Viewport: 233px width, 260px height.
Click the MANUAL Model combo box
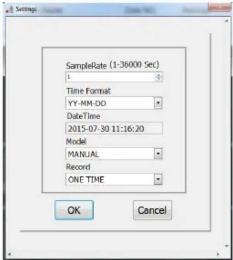click(114, 154)
